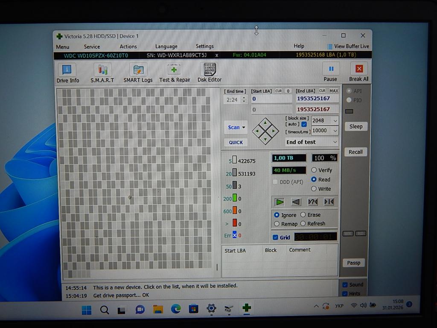Click the MAX button for End LBA
Screen dimensions: 437x328
tap(334, 91)
